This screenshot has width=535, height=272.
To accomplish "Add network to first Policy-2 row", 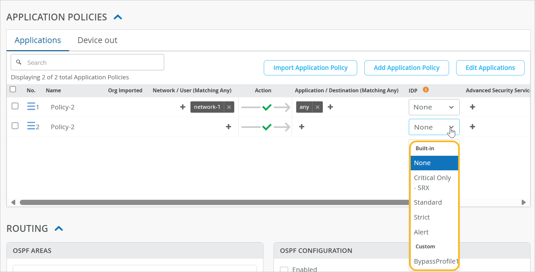I will [x=183, y=107].
